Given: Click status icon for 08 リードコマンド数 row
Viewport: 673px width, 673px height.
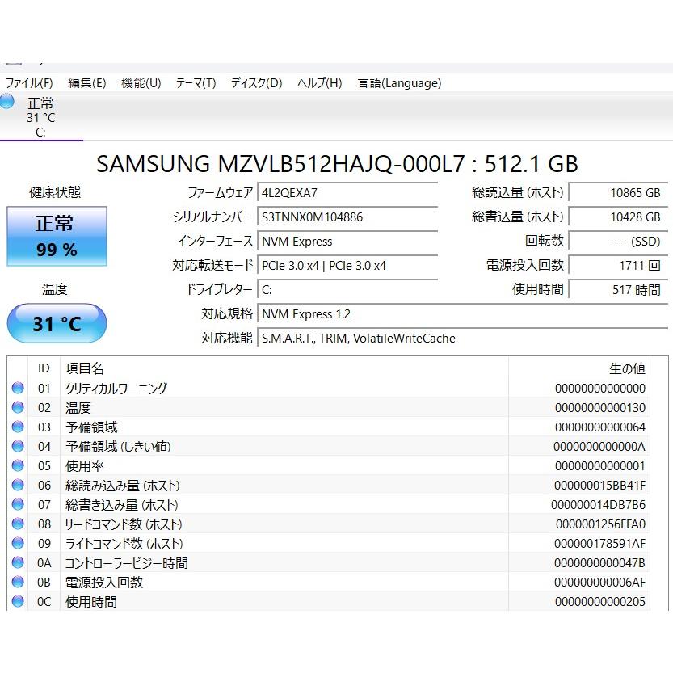Looking at the screenshot, I should pyautogui.click(x=18, y=524).
